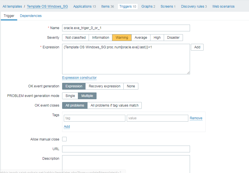Remove the tag row
This screenshot has width=249, height=173.
tap(196, 118)
